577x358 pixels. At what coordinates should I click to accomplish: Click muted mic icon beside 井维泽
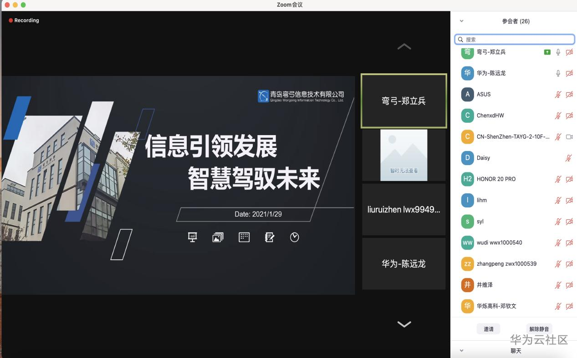[558, 285]
